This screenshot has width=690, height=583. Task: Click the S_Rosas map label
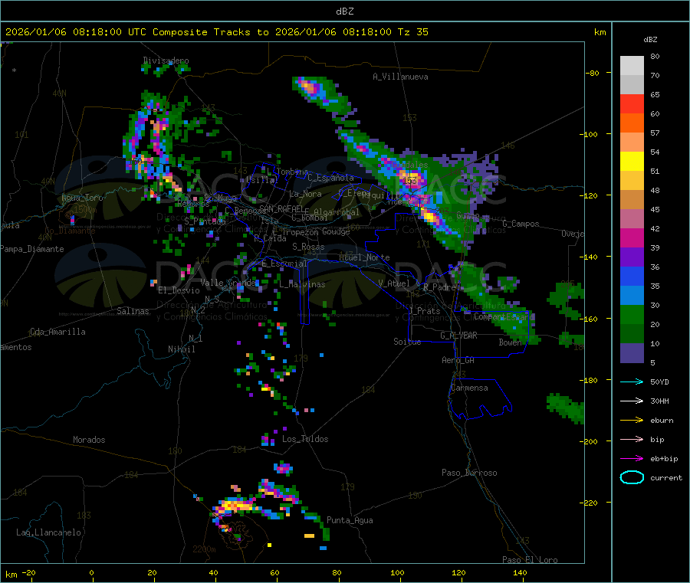tap(308, 247)
